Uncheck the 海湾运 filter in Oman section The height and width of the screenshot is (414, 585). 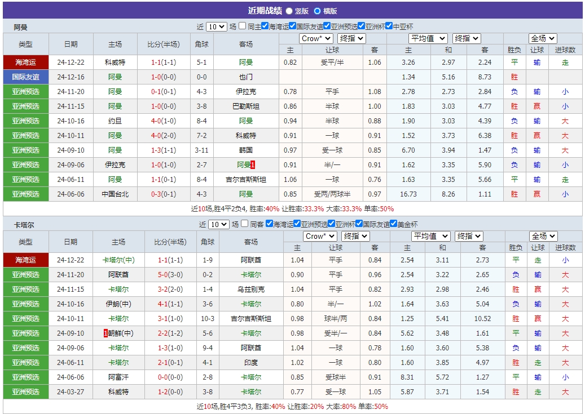(265, 25)
